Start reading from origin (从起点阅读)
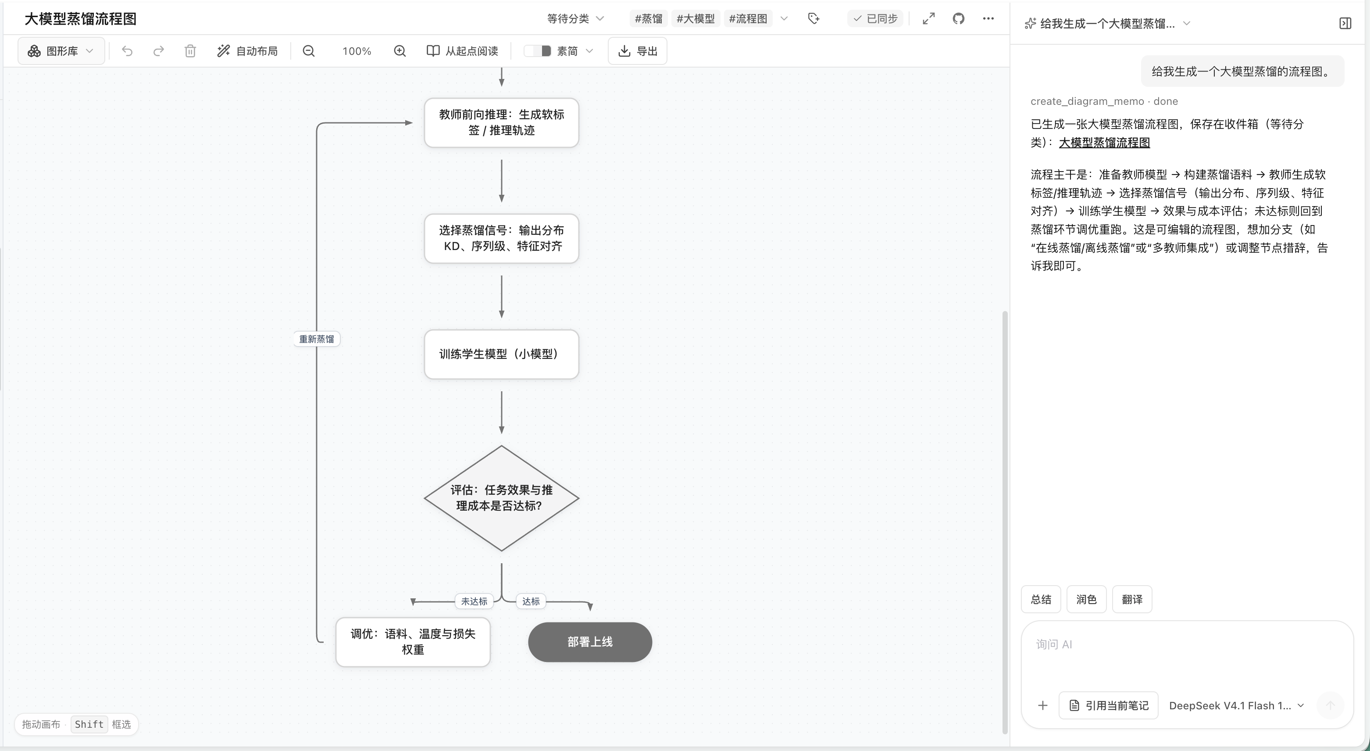 pos(462,51)
